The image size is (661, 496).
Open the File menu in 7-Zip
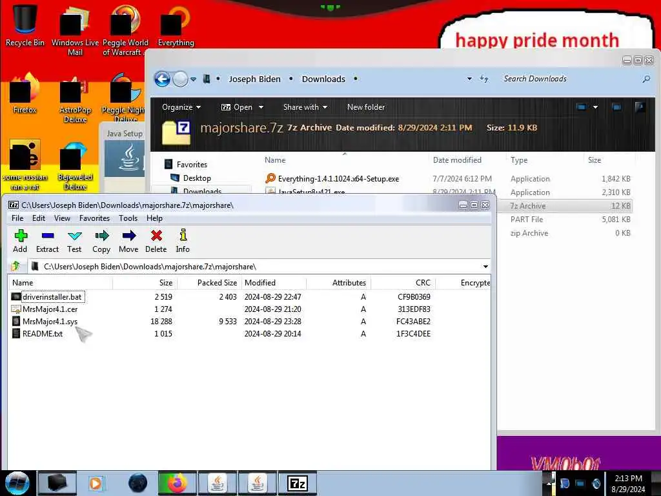[x=17, y=218]
